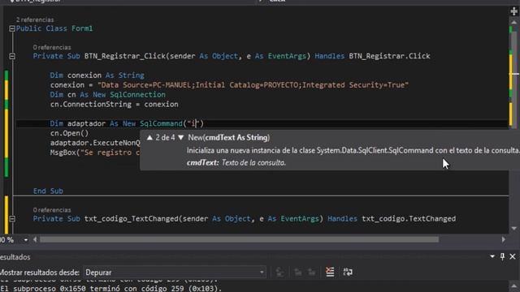Click the connection string text 'Data Source=PC-MANUEL'
The image size is (520, 292).
click(147, 85)
